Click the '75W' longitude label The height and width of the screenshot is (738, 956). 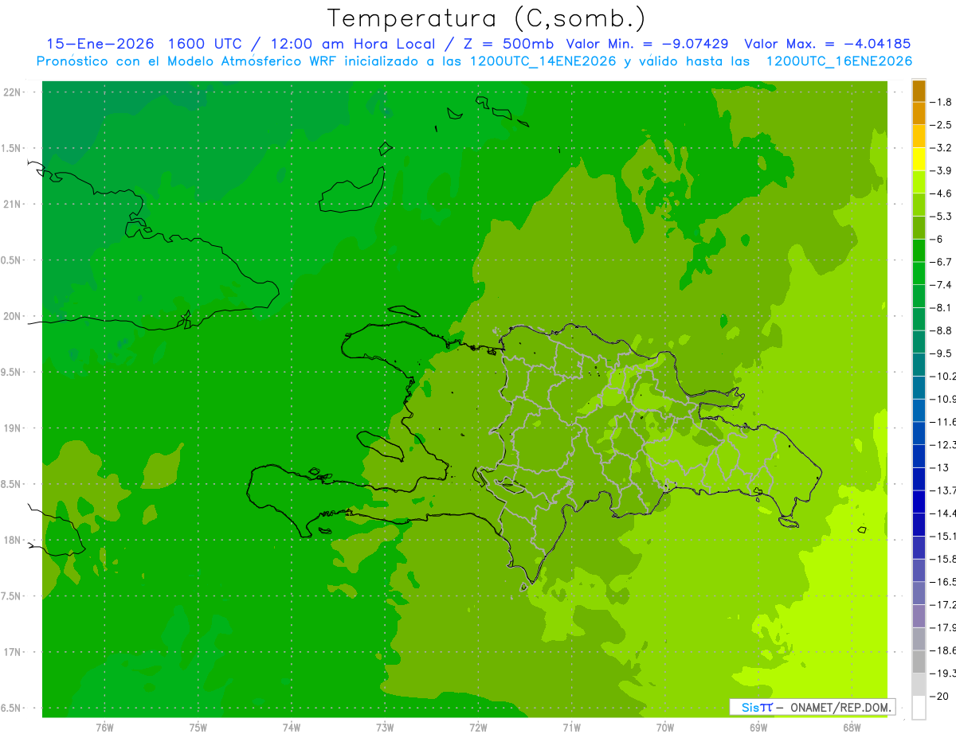coord(198,728)
